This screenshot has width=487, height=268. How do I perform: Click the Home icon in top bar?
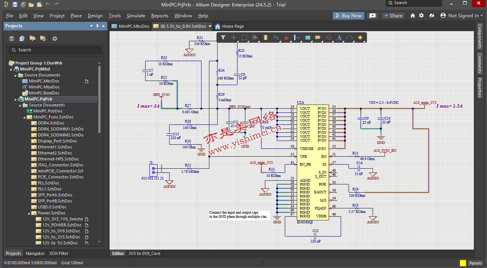[413, 16]
